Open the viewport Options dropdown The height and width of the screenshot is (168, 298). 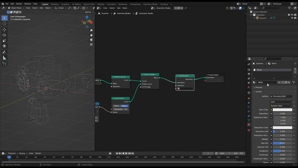point(89,12)
